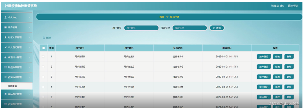This screenshot has height=108, width=303.
Task: Select the 疫苗申请 submenu item
Action: coord(17,86)
